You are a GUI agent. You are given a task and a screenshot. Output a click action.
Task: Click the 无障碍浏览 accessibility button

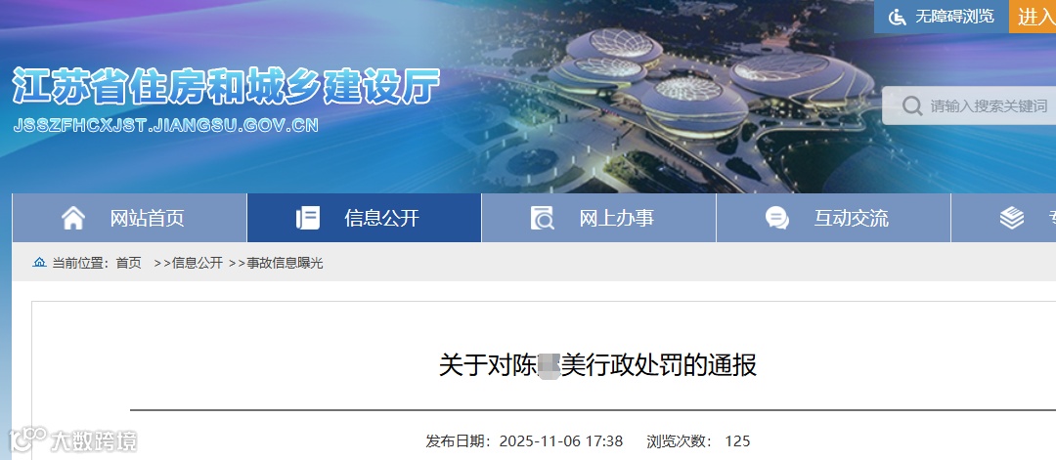pos(942,17)
